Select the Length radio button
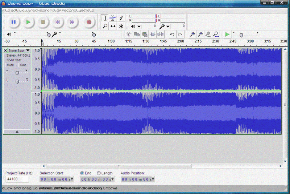 click(99, 173)
